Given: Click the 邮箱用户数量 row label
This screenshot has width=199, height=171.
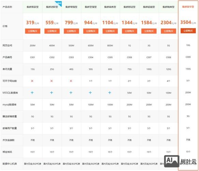Looking at the screenshot, I should (x=10, y=128).
